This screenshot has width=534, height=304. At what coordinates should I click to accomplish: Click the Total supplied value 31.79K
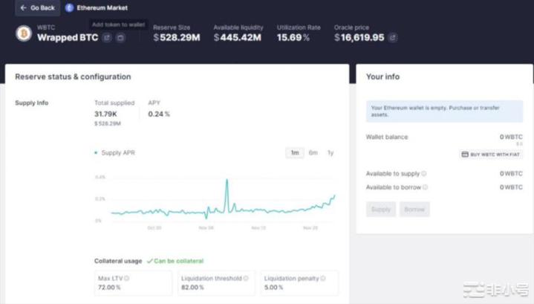105,114
